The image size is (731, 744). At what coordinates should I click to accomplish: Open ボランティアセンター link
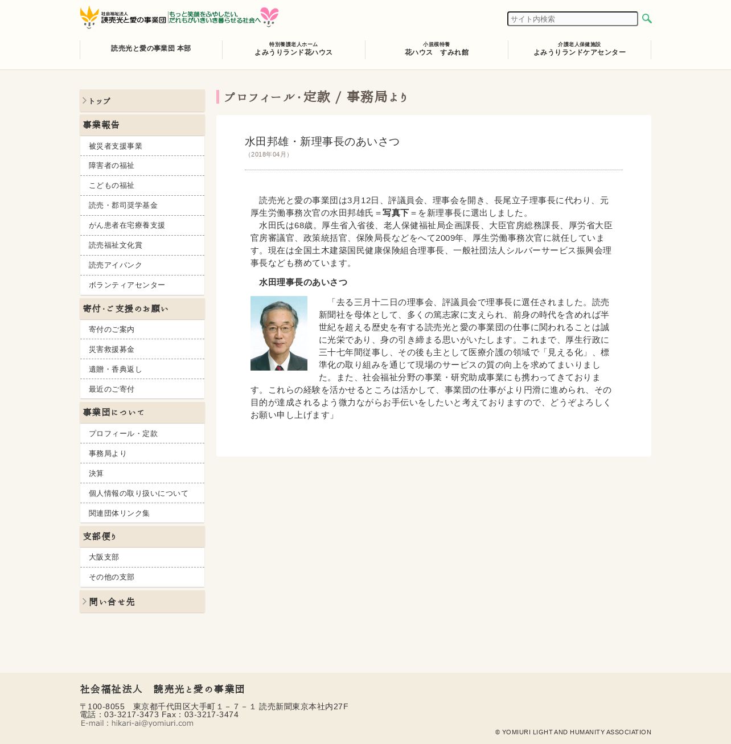point(142,285)
